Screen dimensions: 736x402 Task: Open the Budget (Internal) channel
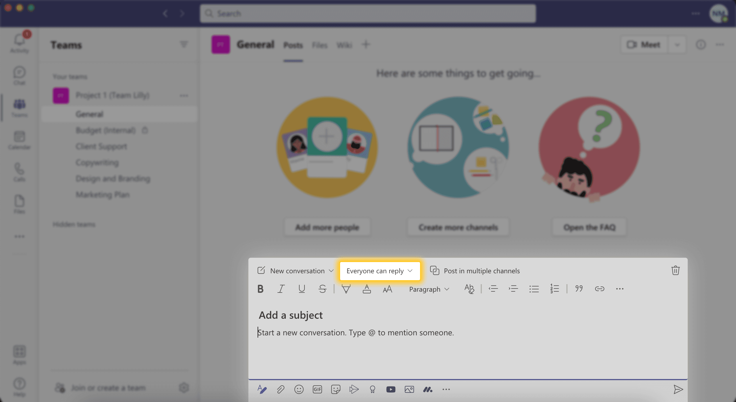[x=106, y=130]
